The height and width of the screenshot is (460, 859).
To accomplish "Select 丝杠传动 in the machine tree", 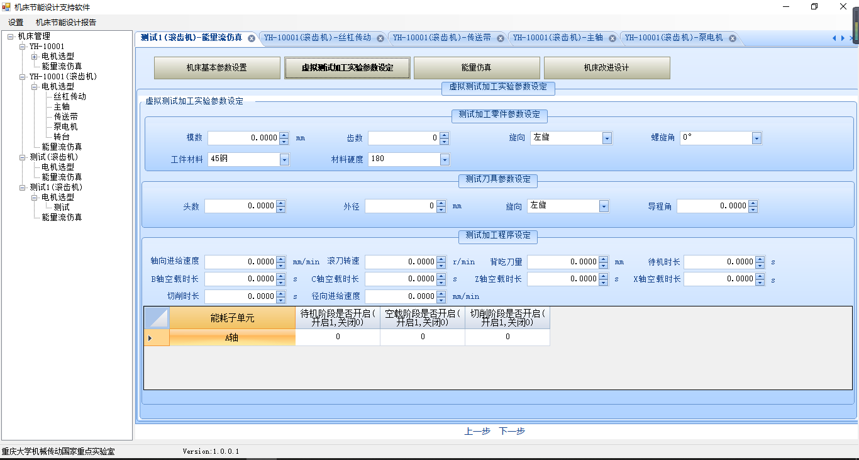I will [x=69, y=97].
